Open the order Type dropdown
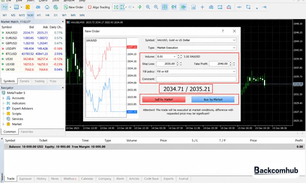Screen dimensions: 306x183 pyautogui.click(x=234, y=48)
